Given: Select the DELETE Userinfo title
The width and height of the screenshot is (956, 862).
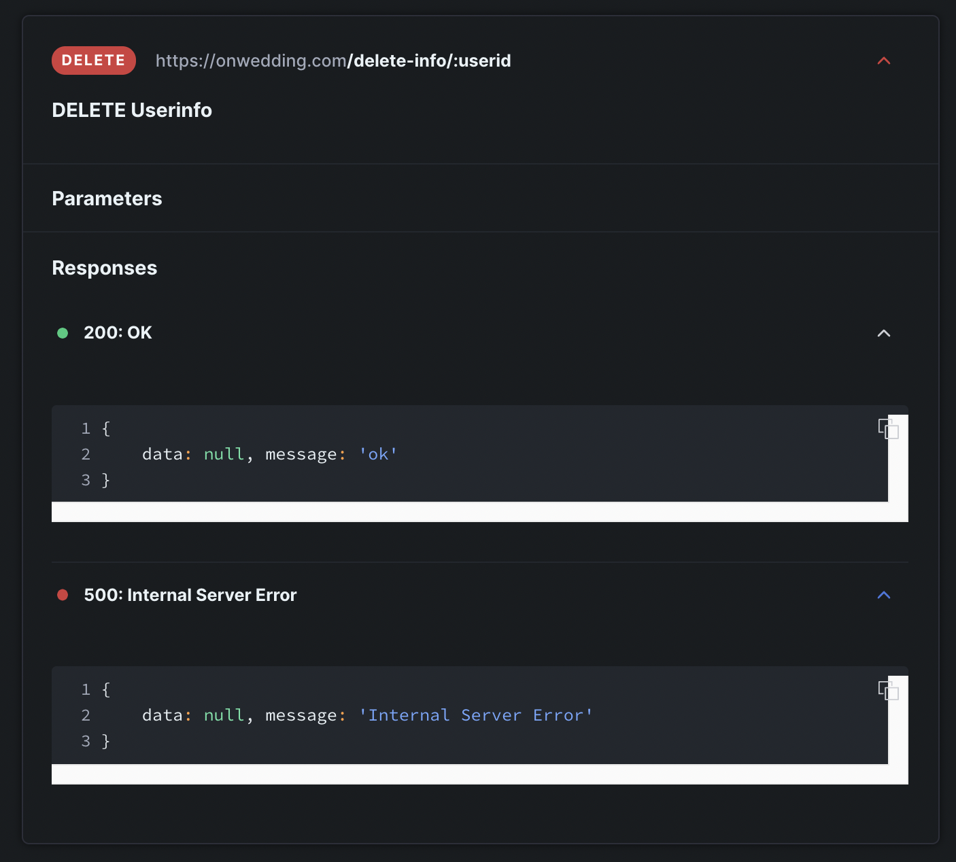Looking at the screenshot, I should click(132, 110).
